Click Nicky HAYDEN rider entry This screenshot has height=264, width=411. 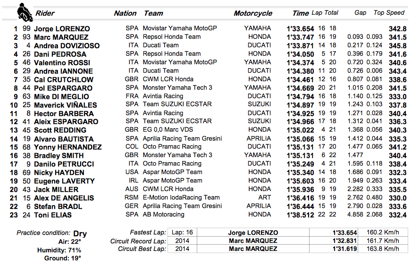(59, 173)
